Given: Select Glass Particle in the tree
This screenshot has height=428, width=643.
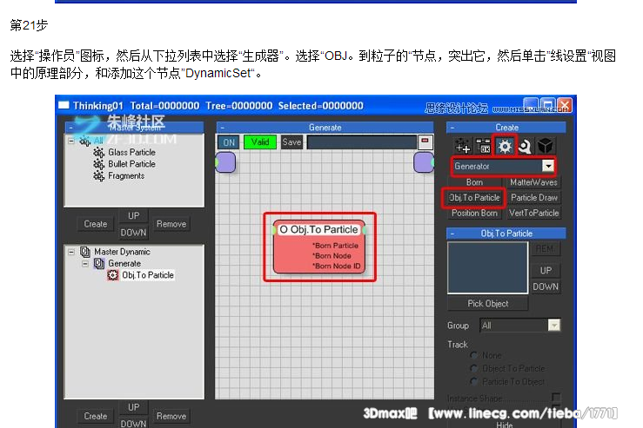Looking at the screenshot, I should point(131,153).
